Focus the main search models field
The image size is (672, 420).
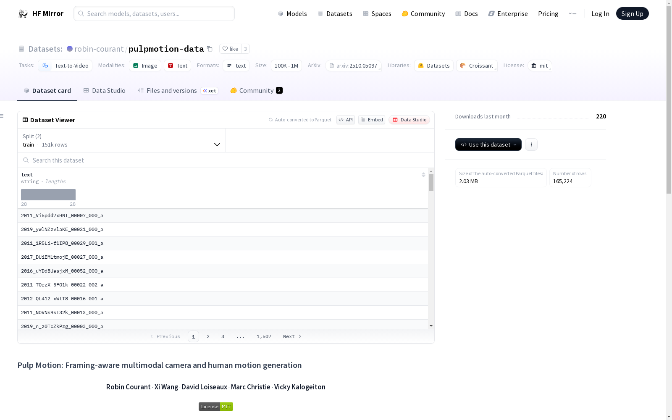(x=154, y=13)
